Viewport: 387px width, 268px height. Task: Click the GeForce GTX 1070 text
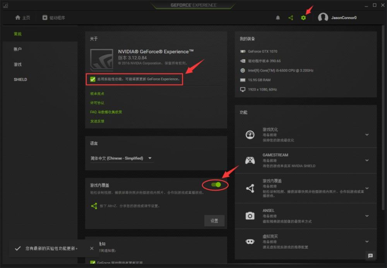[262, 51]
